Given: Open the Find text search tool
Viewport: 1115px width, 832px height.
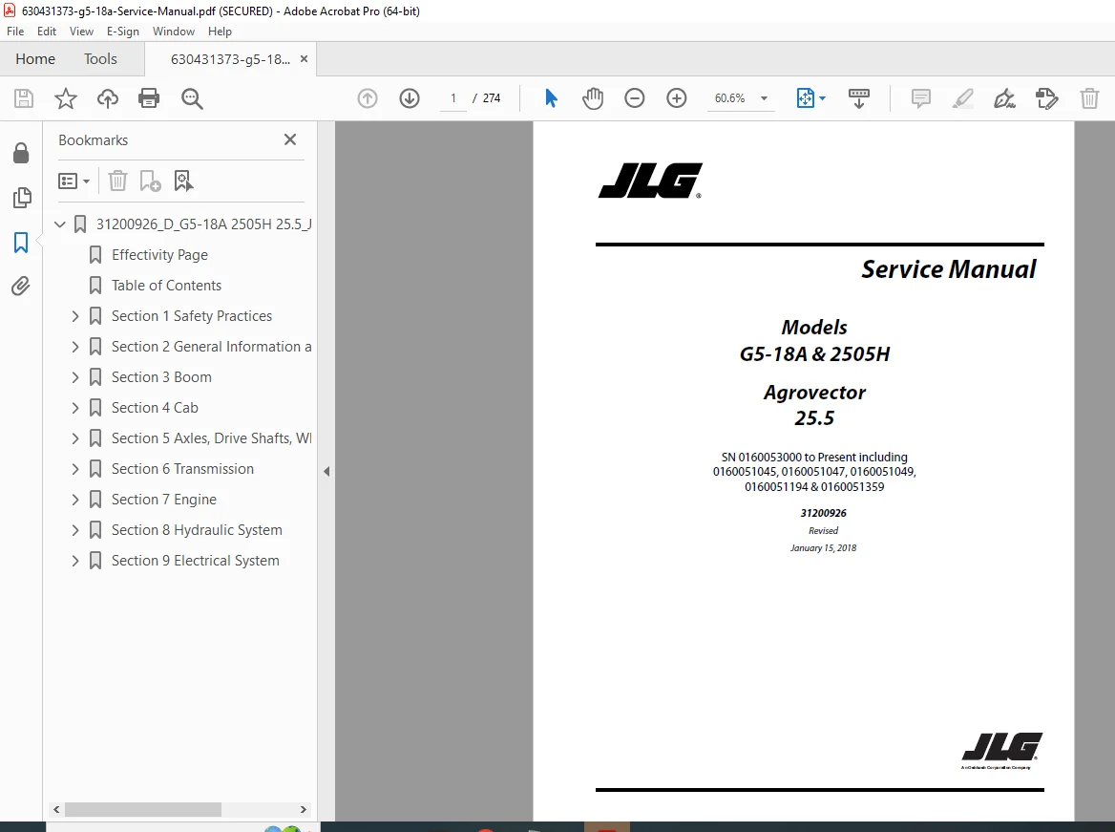Looking at the screenshot, I should [192, 98].
